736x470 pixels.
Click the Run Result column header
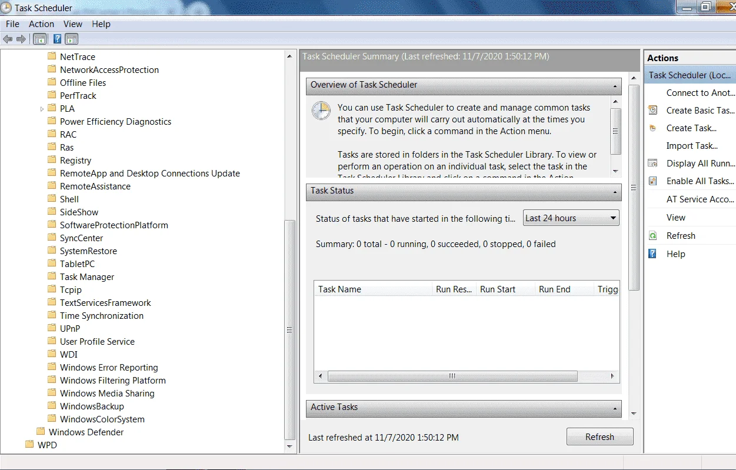454,289
